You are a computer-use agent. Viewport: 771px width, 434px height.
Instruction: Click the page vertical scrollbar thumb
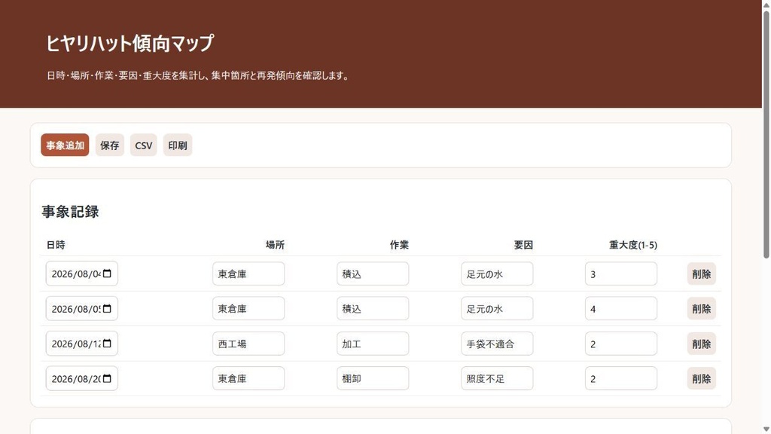pyautogui.click(x=766, y=134)
